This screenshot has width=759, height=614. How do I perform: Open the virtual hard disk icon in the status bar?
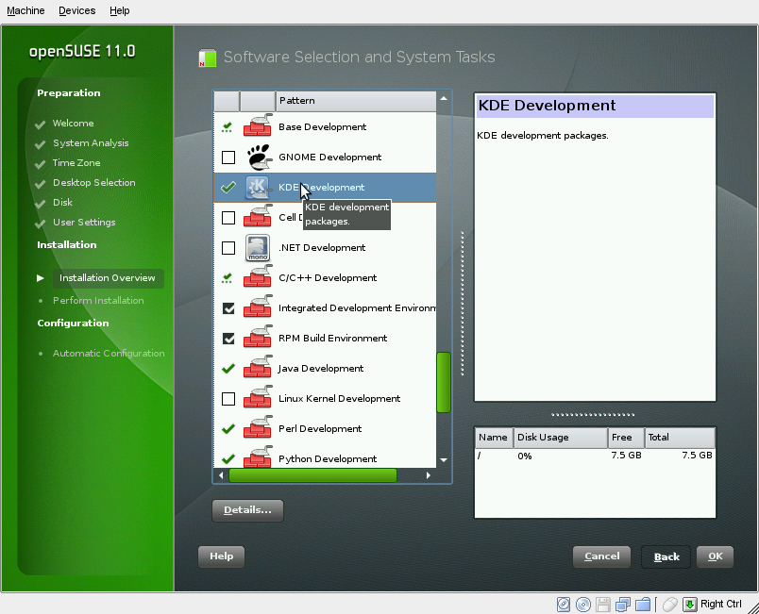click(564, 604)
